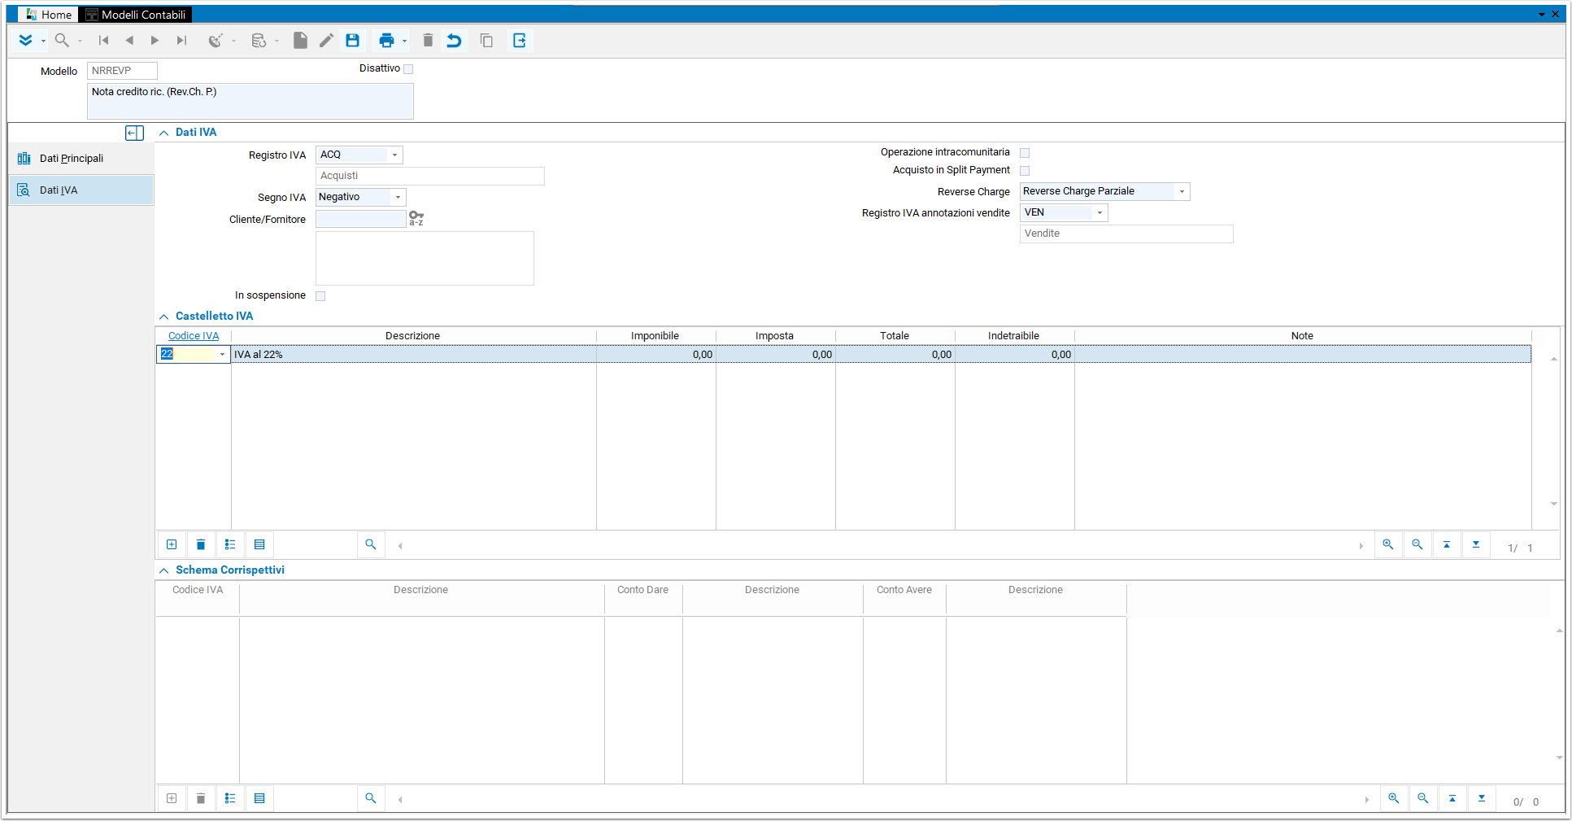Zoom in on the Castelletto IVA grid

[1388, 544]
